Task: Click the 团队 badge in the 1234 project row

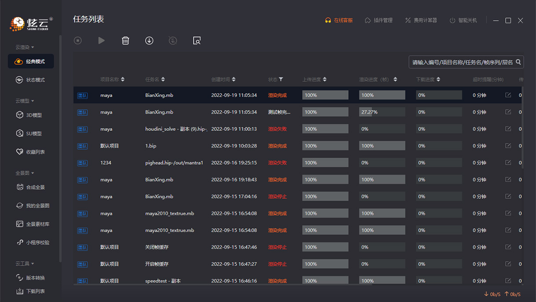Action: [82, 163]
